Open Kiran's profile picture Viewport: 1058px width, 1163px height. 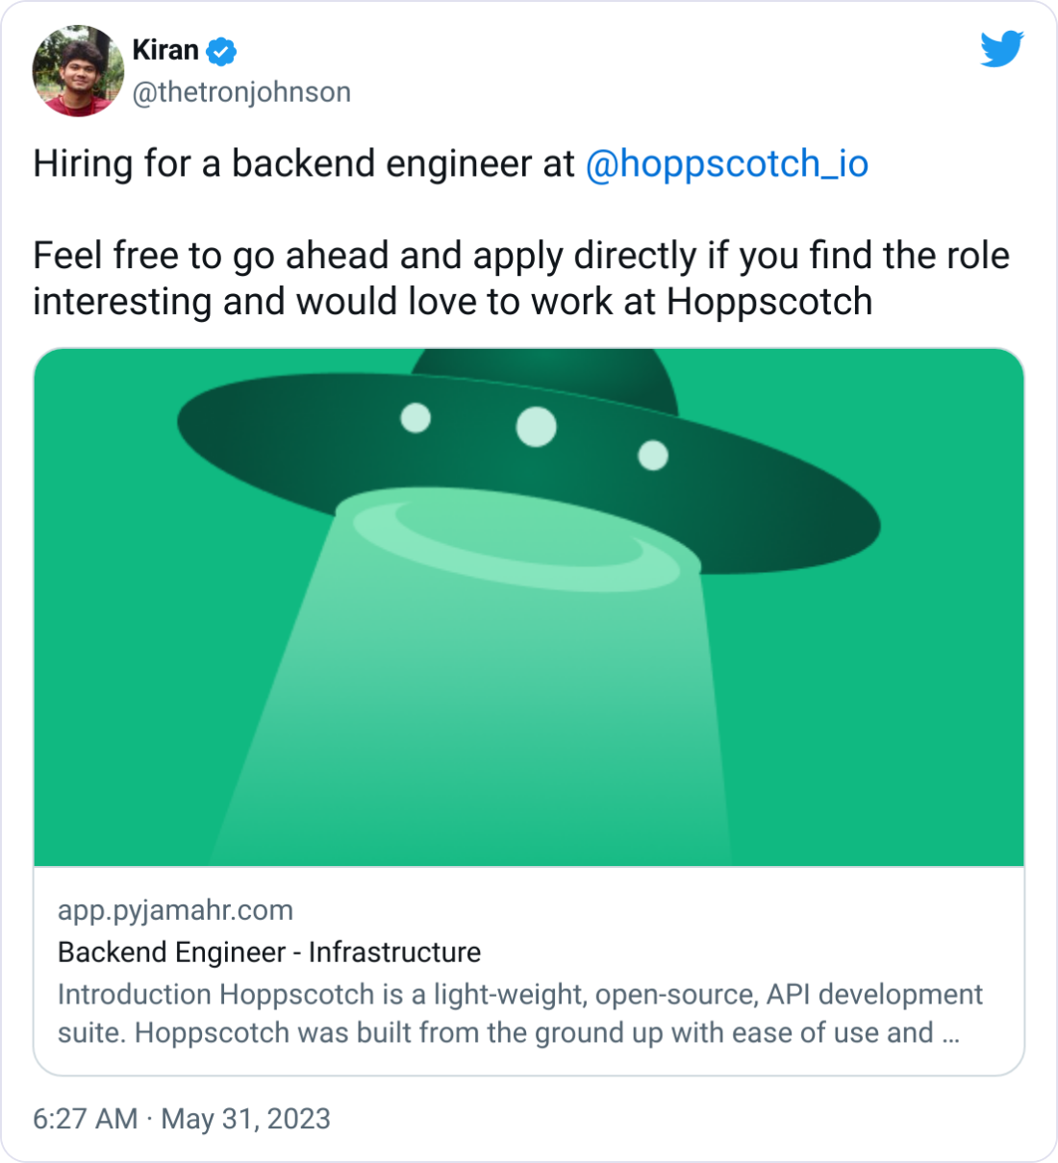pos(75,72)
